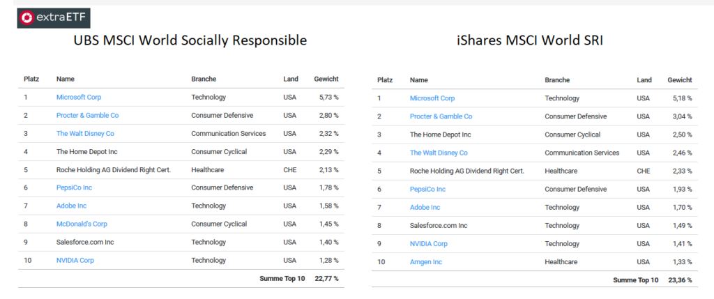Screen dimensions: 714x299
Task: Click Branche column header in UBS table
Action: tap(204, 79)
